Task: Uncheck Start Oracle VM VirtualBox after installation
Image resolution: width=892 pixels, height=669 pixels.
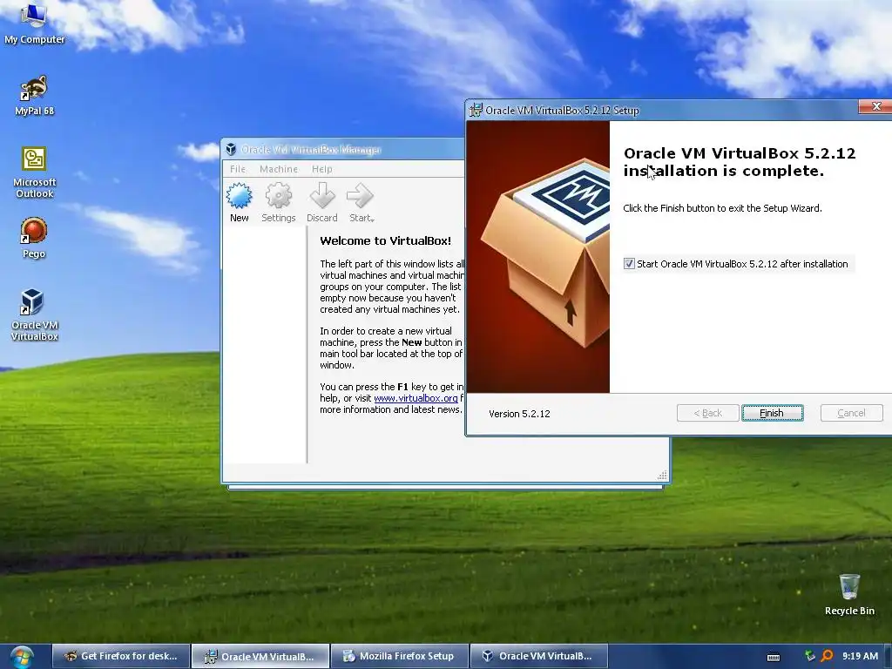Action: 629,263
